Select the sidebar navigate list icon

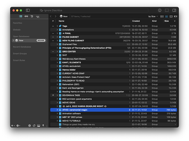[x=21, y=16]
